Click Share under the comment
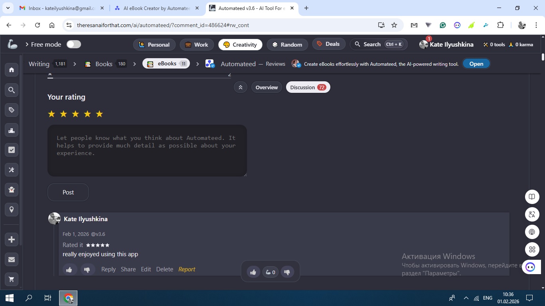 (x=128, y=269)
